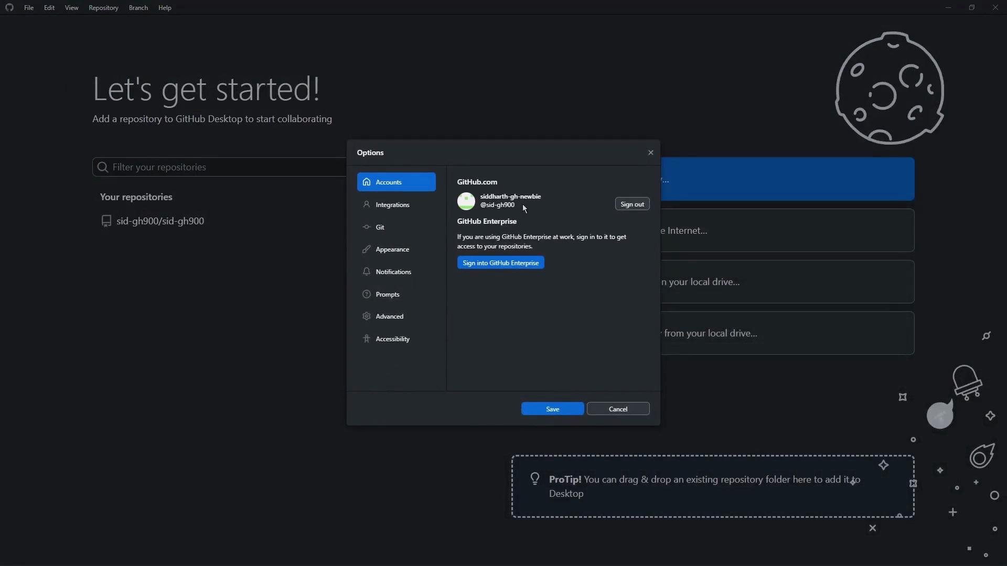Click the blue highlighted action button behind dialog
The image size is (1007, 566).
click(787, 179)
